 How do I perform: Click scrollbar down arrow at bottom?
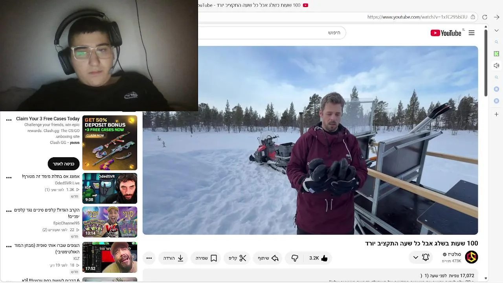pyautogui.click(x=486, y=278)
